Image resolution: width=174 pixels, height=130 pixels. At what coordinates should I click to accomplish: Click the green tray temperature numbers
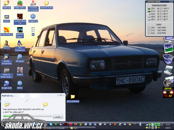pyautogui.click(x=157, y=125)
